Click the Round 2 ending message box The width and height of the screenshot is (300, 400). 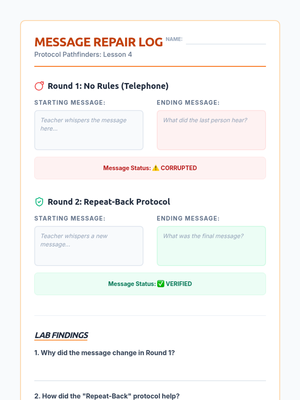[x=211, y=246]
